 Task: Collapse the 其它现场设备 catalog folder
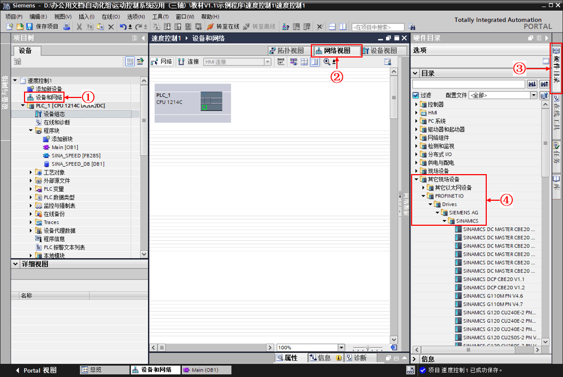click(416, 179)
